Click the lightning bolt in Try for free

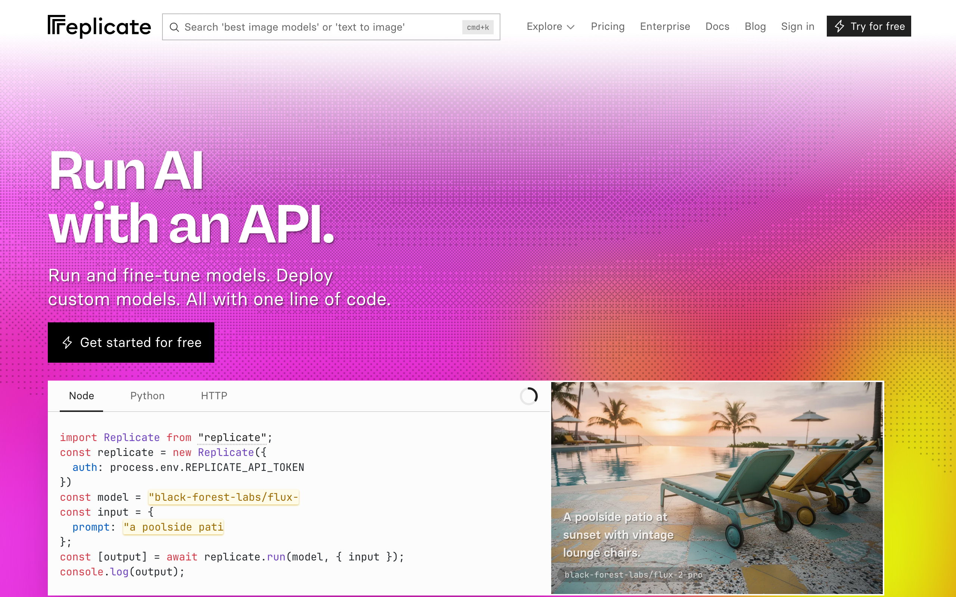[839, 26]
